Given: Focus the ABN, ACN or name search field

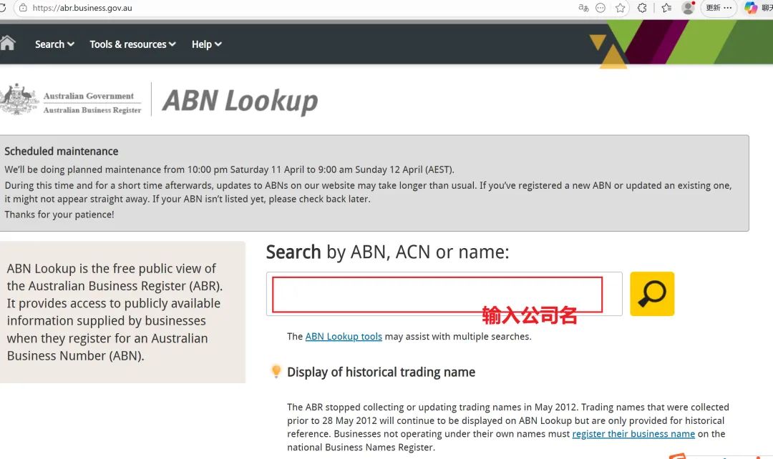Looking at the screenshot, I should click(x=444, y=294).
